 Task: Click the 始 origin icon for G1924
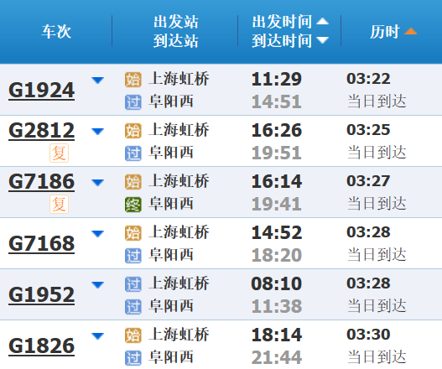(x=133, y=80)
